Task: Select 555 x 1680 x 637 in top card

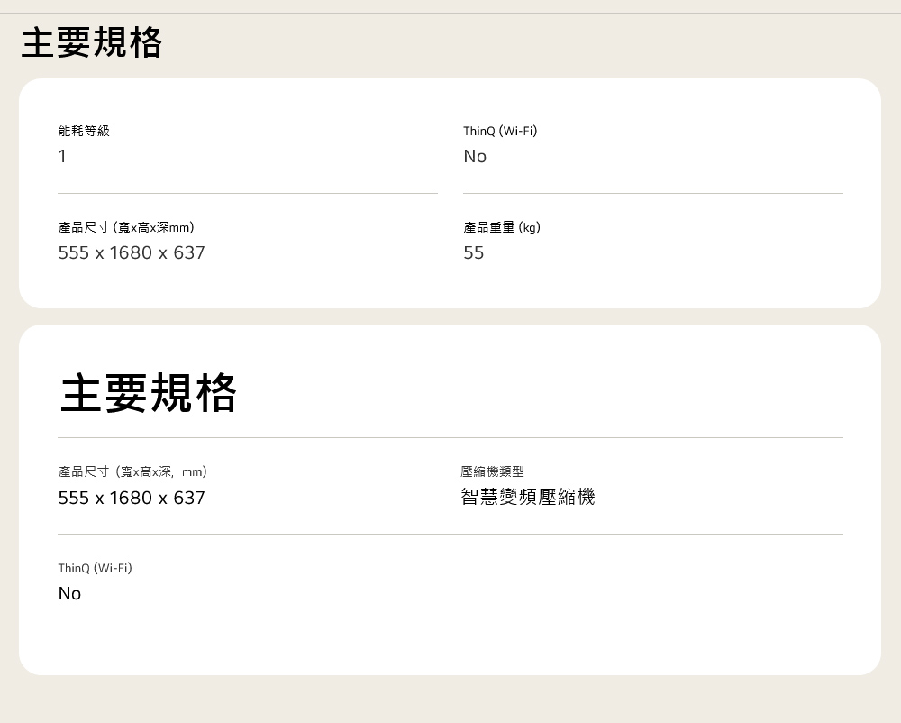Action: coord(132,253)
